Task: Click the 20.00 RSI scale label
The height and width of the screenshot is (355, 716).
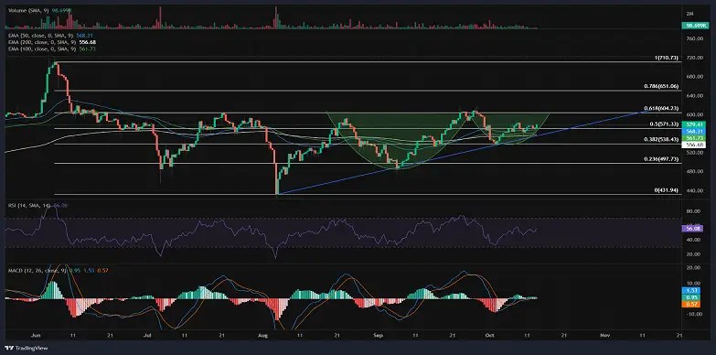Action: [x=694, y=253]
